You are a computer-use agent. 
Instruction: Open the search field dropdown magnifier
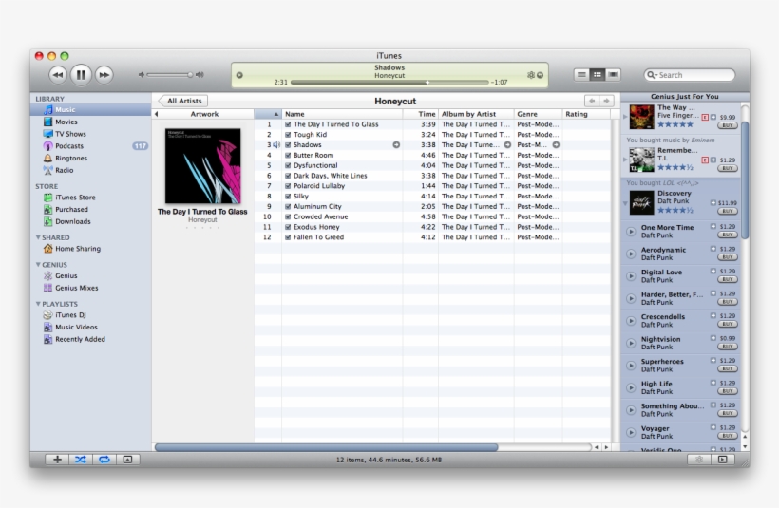651,75
